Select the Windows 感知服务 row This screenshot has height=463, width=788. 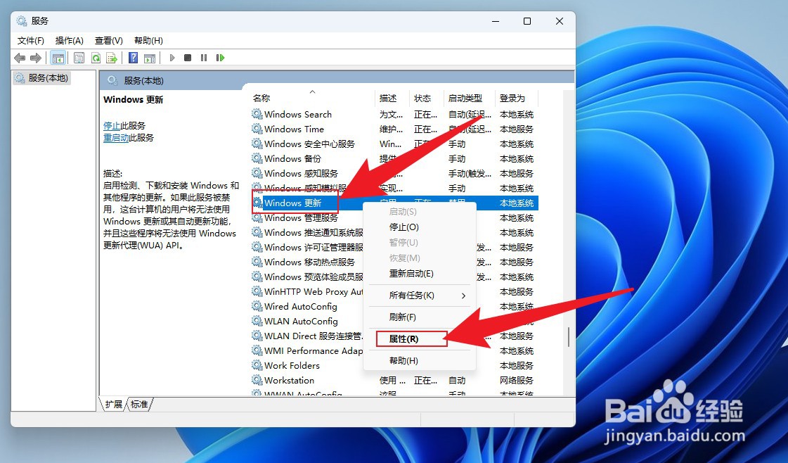point(394,174)
